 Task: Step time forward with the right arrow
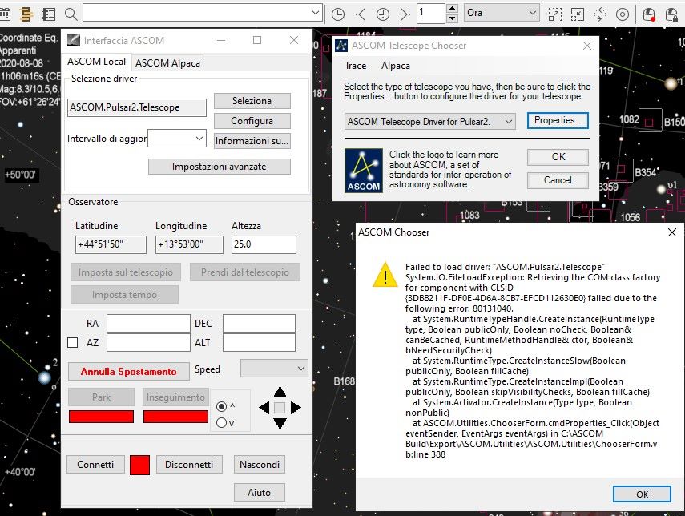[405, 14]
